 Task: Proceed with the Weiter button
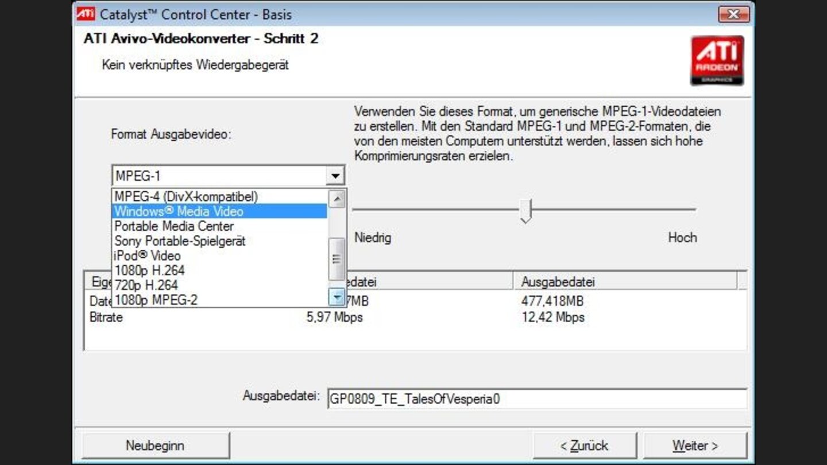[x=695, y=445]
